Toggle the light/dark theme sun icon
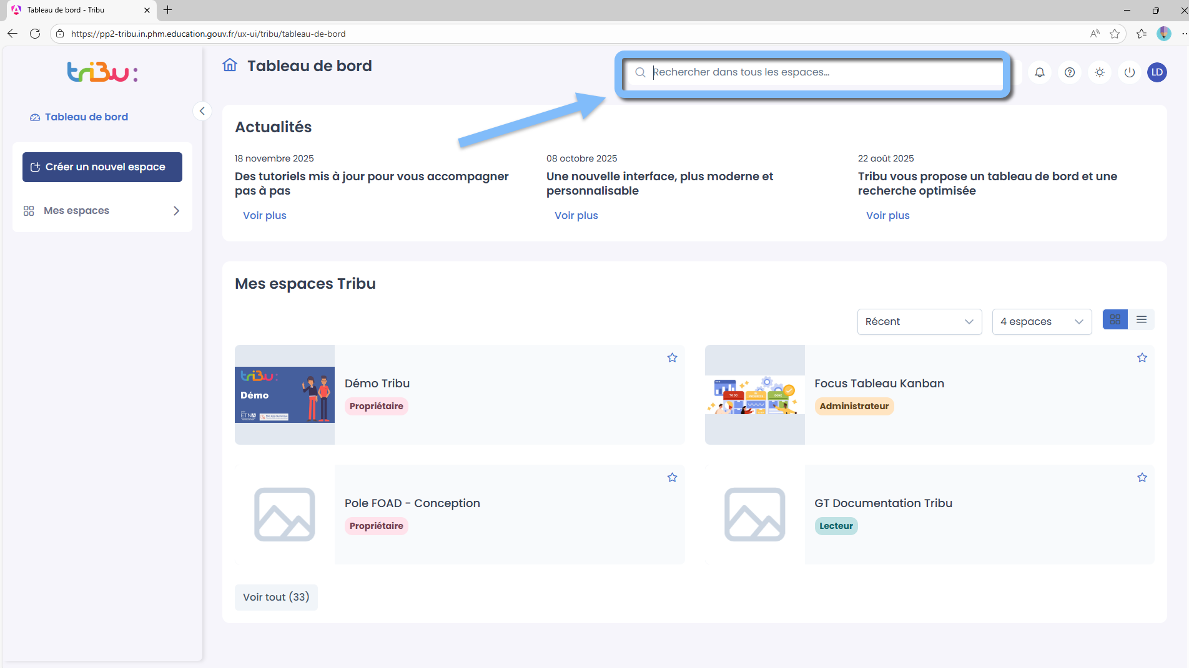1189x668 pixels. (1100, 72)
